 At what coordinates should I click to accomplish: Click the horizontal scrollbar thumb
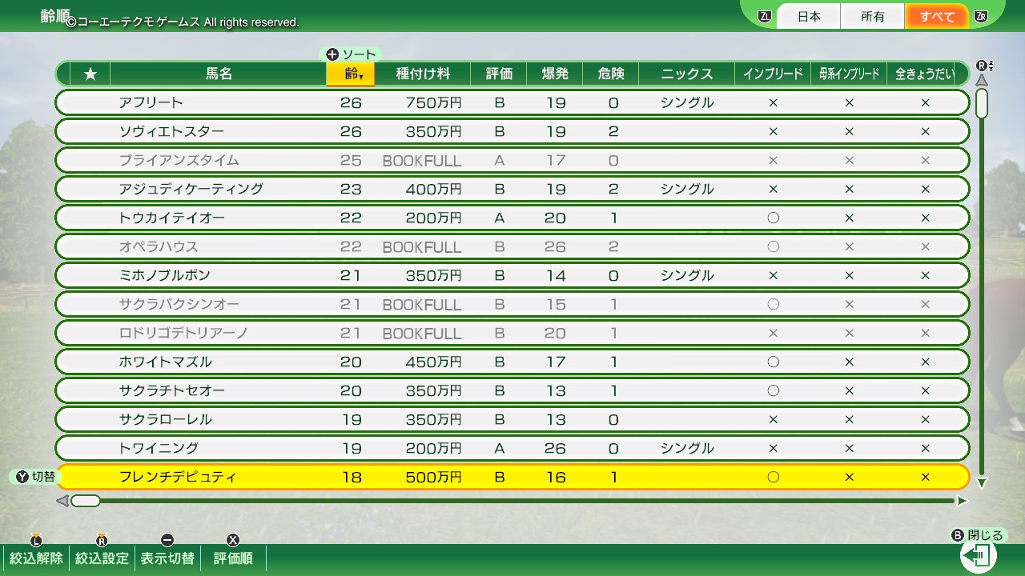(86, 501)
